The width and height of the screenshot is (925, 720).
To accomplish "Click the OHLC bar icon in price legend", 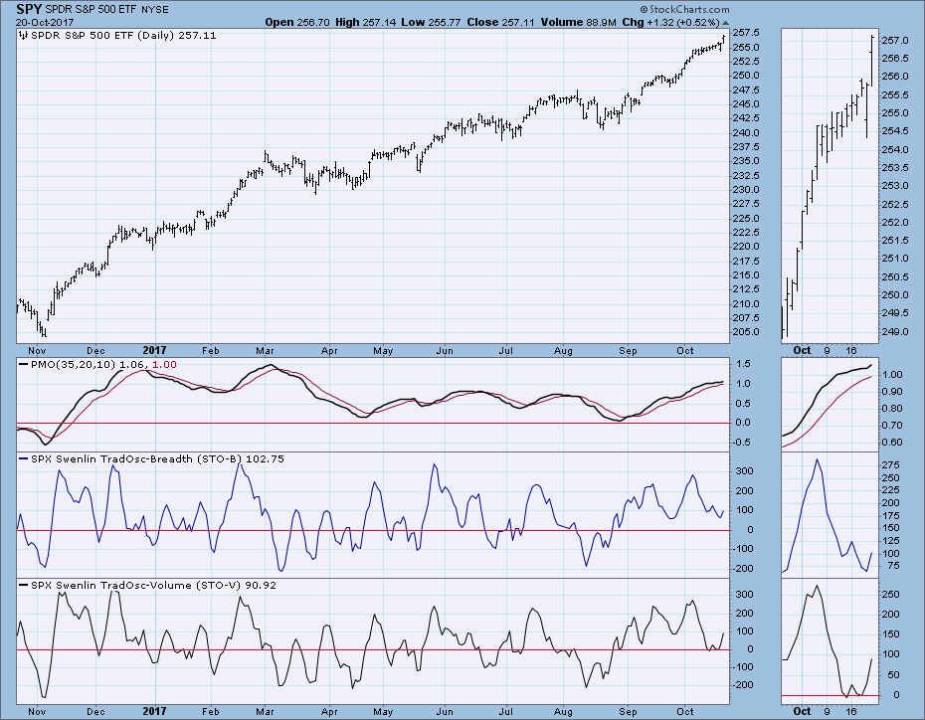I will (23, 36).
